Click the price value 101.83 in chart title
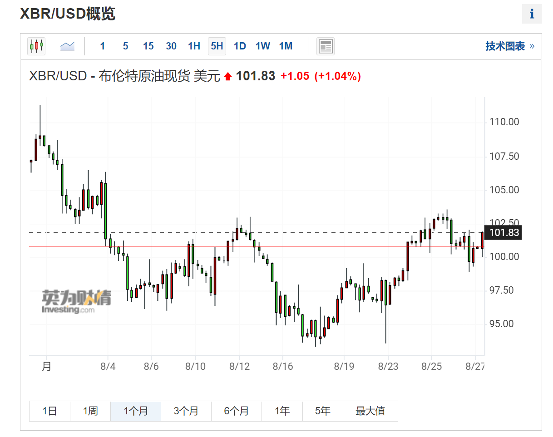 click(256, 76)
